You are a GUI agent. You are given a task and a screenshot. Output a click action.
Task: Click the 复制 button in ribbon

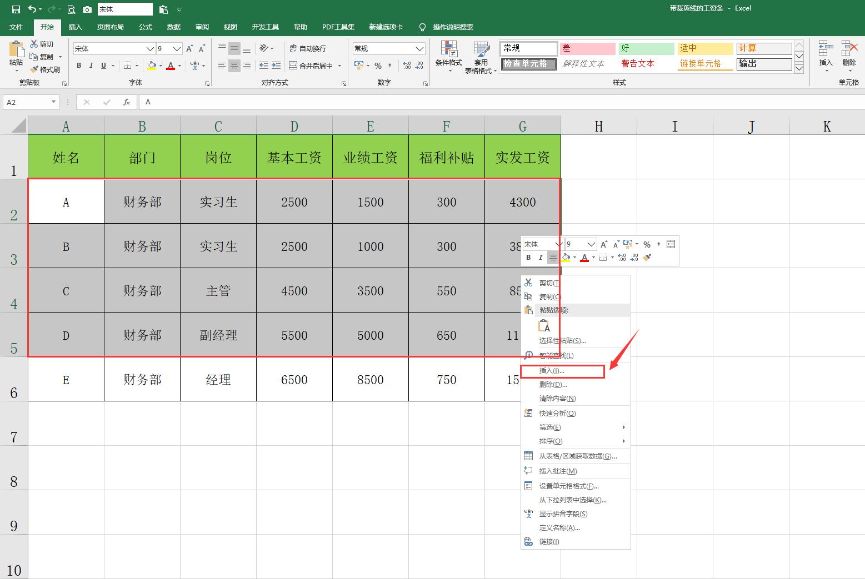coord(42,57)
